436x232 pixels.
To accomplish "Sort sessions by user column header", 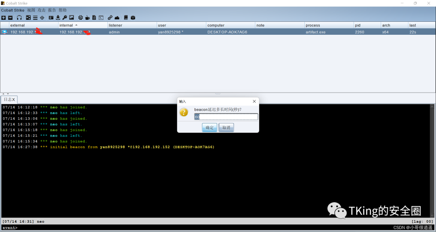I will [182, 25].
